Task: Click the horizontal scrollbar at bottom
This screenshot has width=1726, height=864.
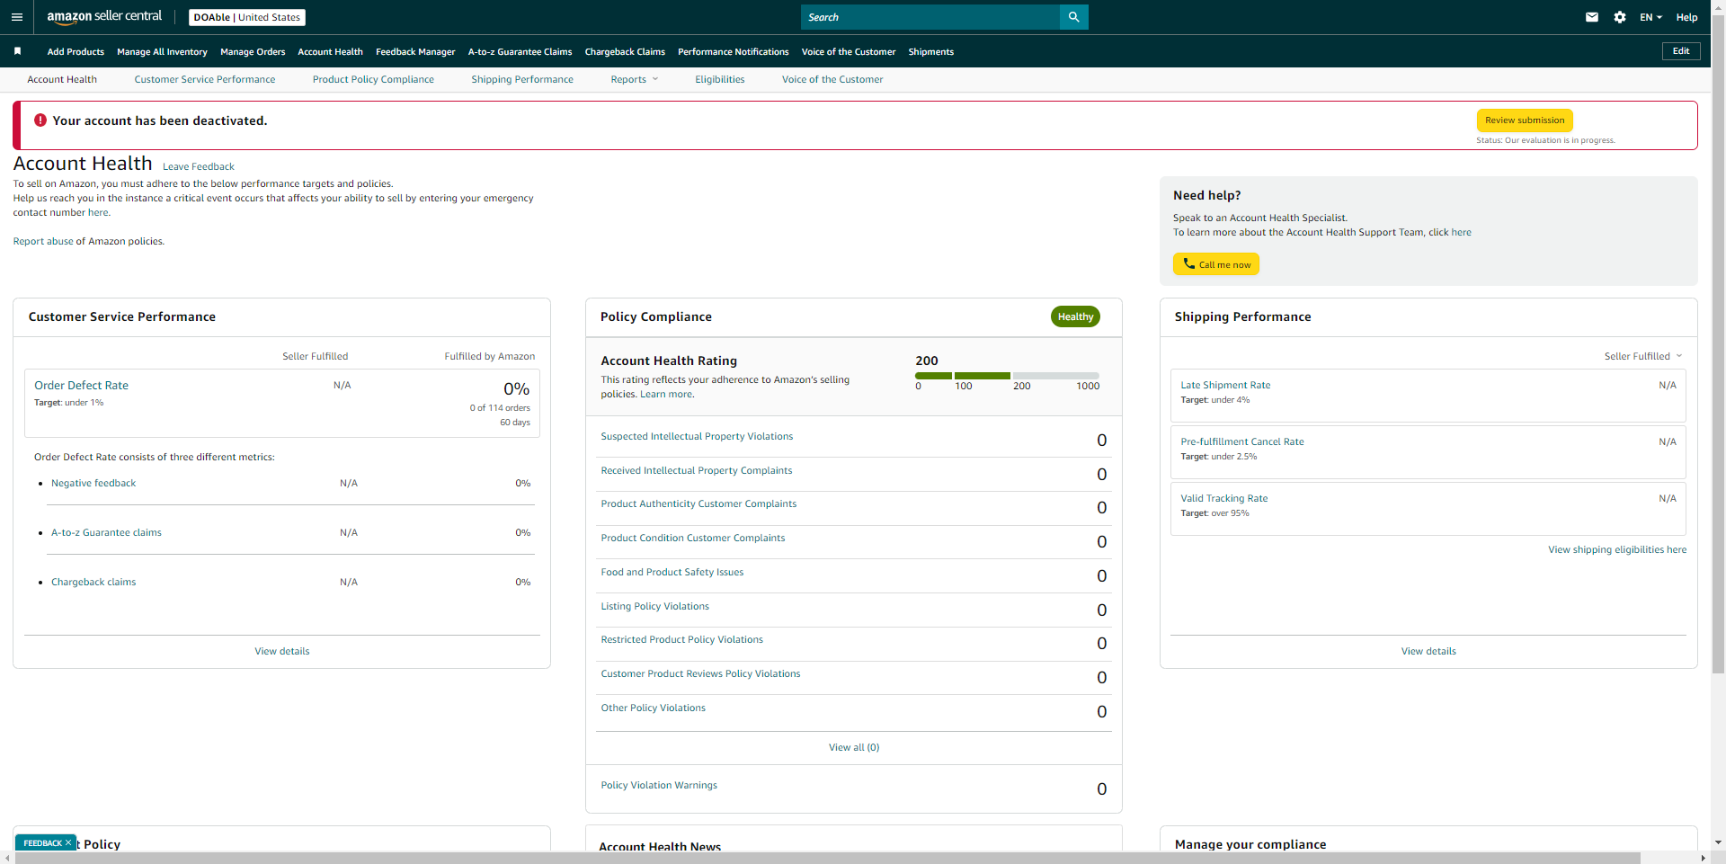Action: click(828, 858)
